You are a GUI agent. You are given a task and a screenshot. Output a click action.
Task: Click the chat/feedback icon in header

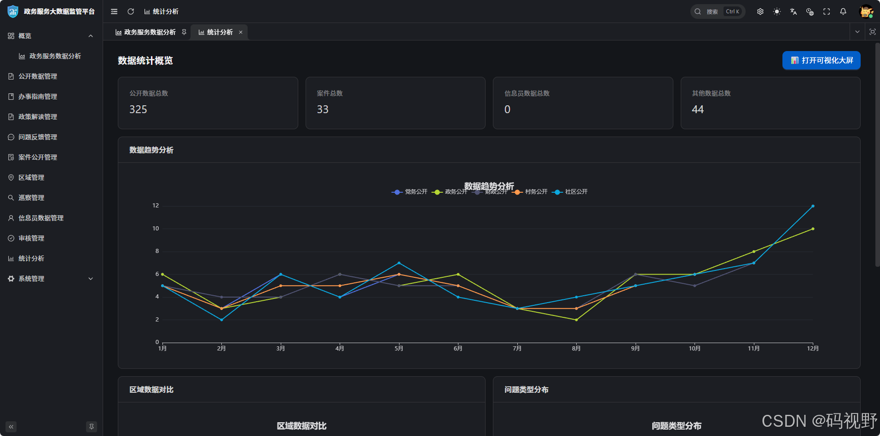click(810, 11)
